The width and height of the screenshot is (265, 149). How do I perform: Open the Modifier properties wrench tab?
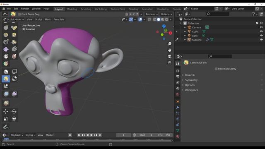click(x=178, y=108)
